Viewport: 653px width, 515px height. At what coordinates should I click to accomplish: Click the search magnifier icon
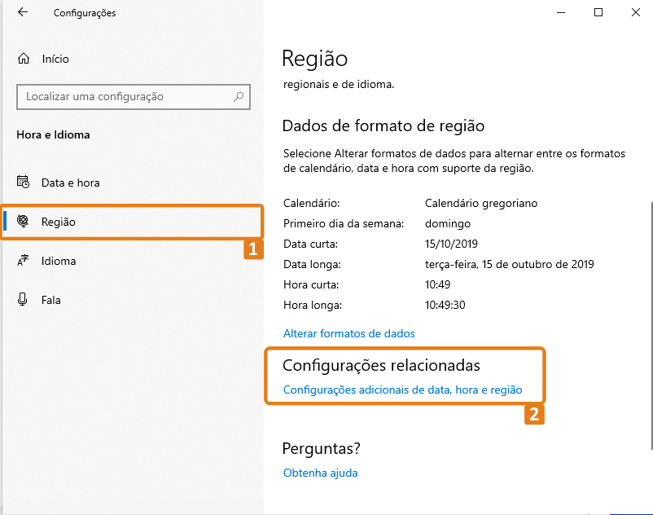click(239, 97)
